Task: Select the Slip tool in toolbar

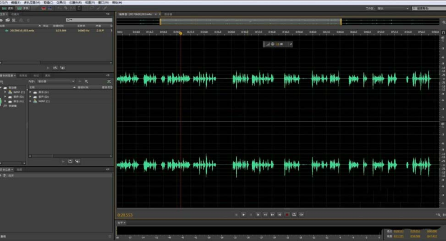Action: tap(72, 8)
